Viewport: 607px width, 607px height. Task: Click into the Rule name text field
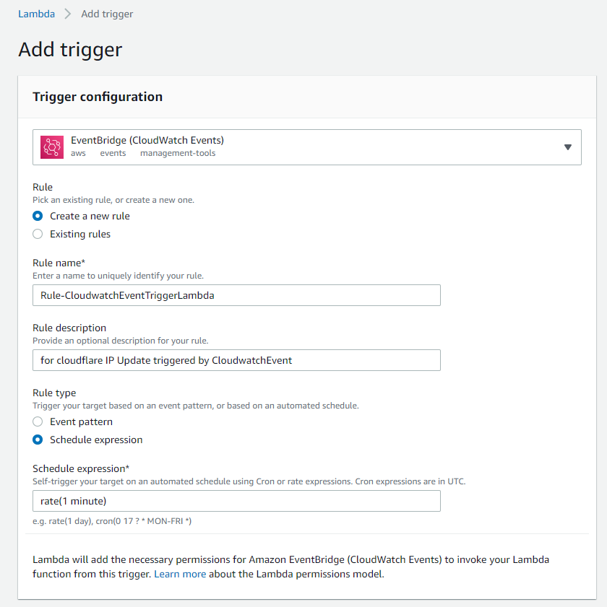236,295
